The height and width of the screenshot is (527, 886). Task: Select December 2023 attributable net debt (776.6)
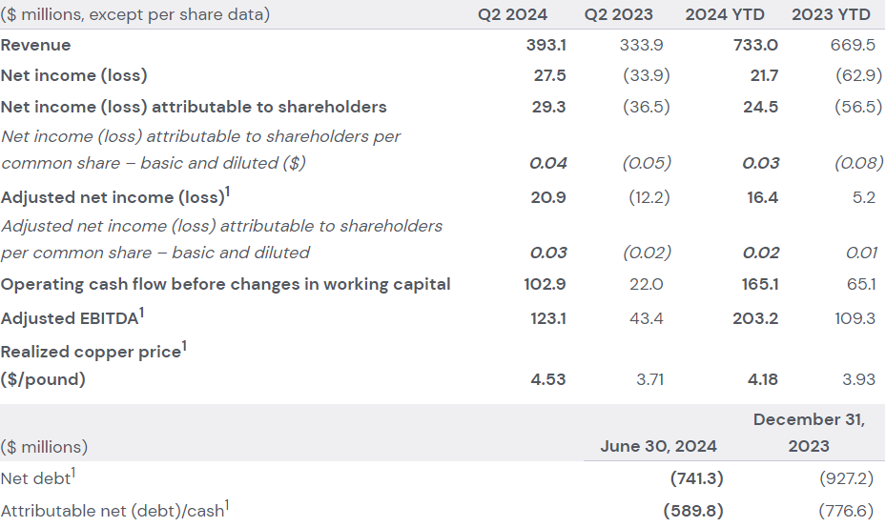[845, 511]
